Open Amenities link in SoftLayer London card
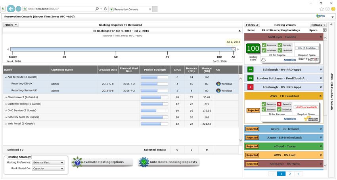Screen dimensions: 337x180 point(290,60)
